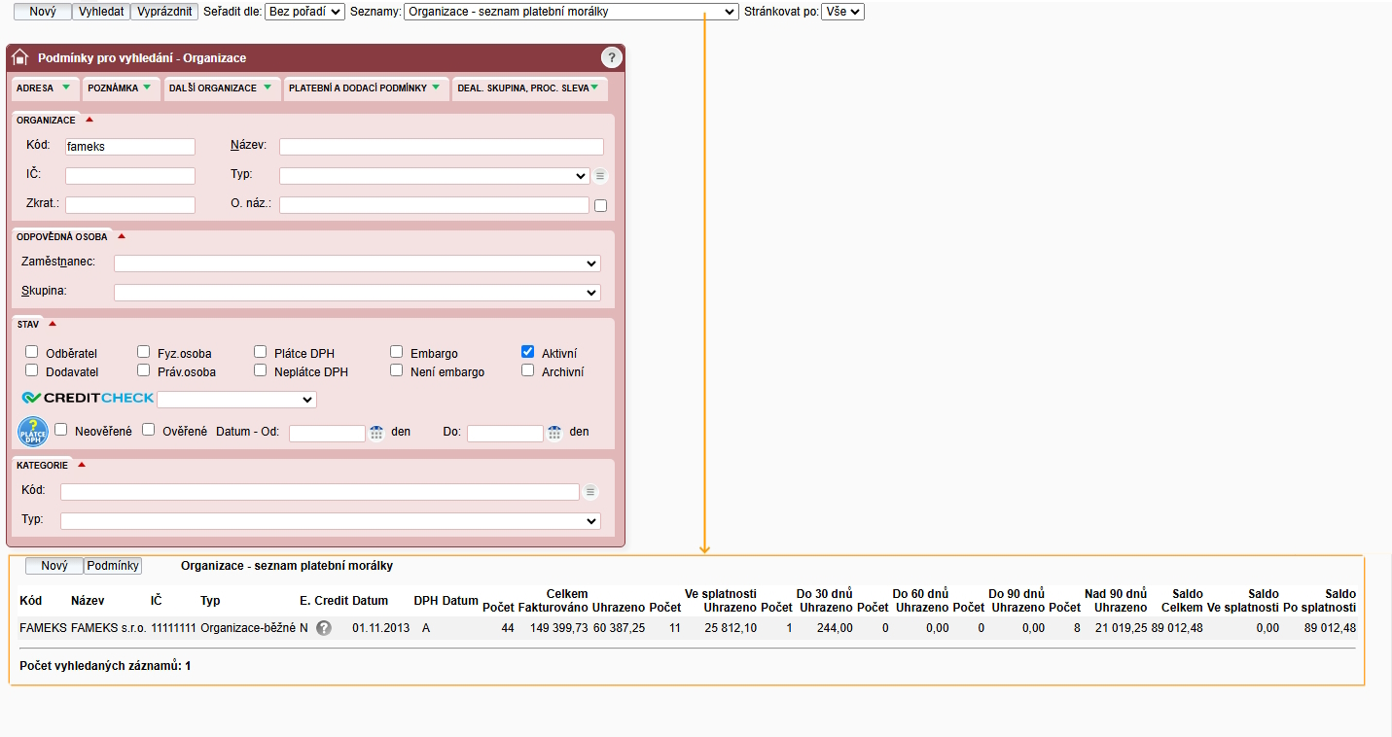
Task: Click the list icon next to Kategorie Kód
Action: (589, 492)
